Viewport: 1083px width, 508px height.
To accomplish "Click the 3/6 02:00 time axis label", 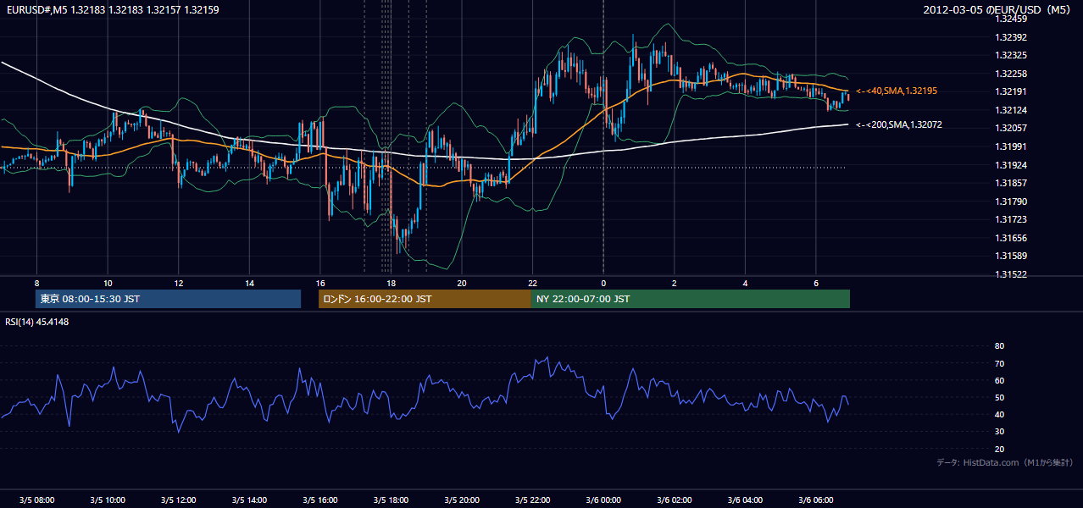I will [674, 500].
